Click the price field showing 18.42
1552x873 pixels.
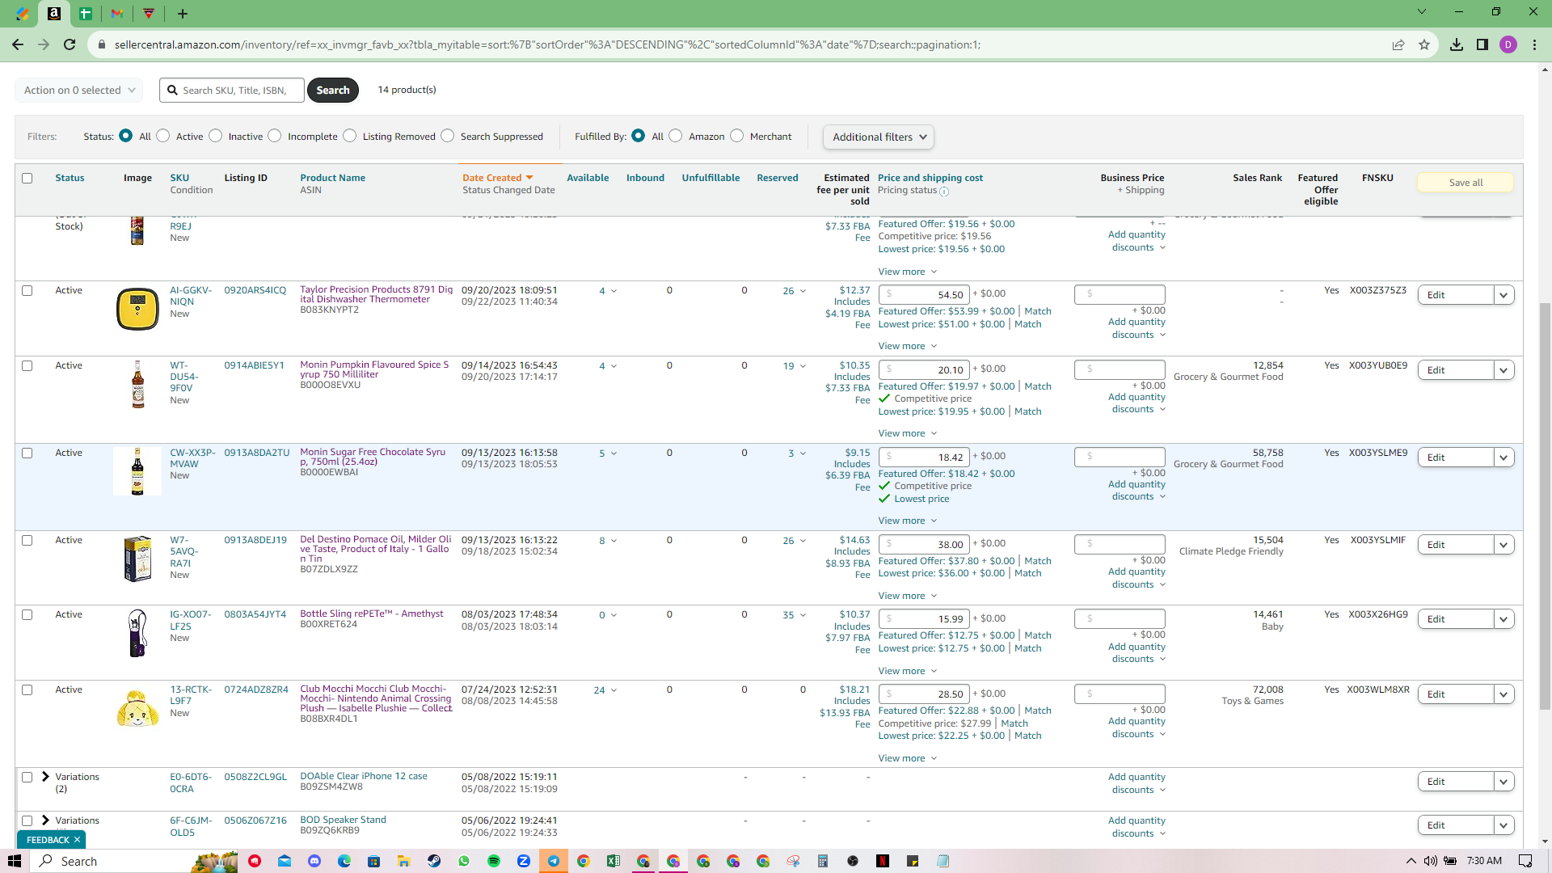pyautogui.click(x=924, y=458)
